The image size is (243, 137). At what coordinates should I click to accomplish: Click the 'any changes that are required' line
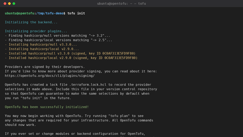(79, 120)
